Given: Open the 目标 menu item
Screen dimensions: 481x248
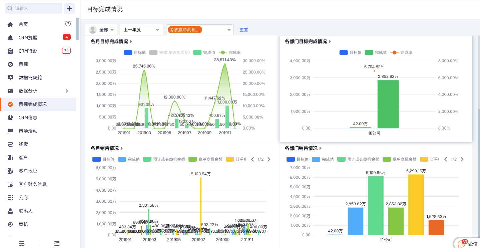Looking at the screenshot, I should coord(38,64).
